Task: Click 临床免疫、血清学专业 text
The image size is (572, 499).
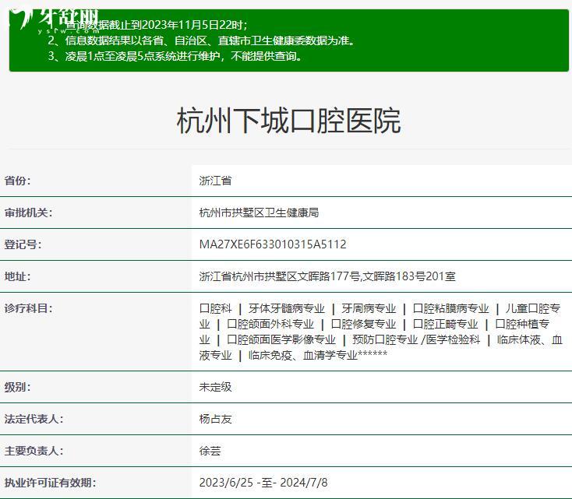Action: [x=303, y=355]
